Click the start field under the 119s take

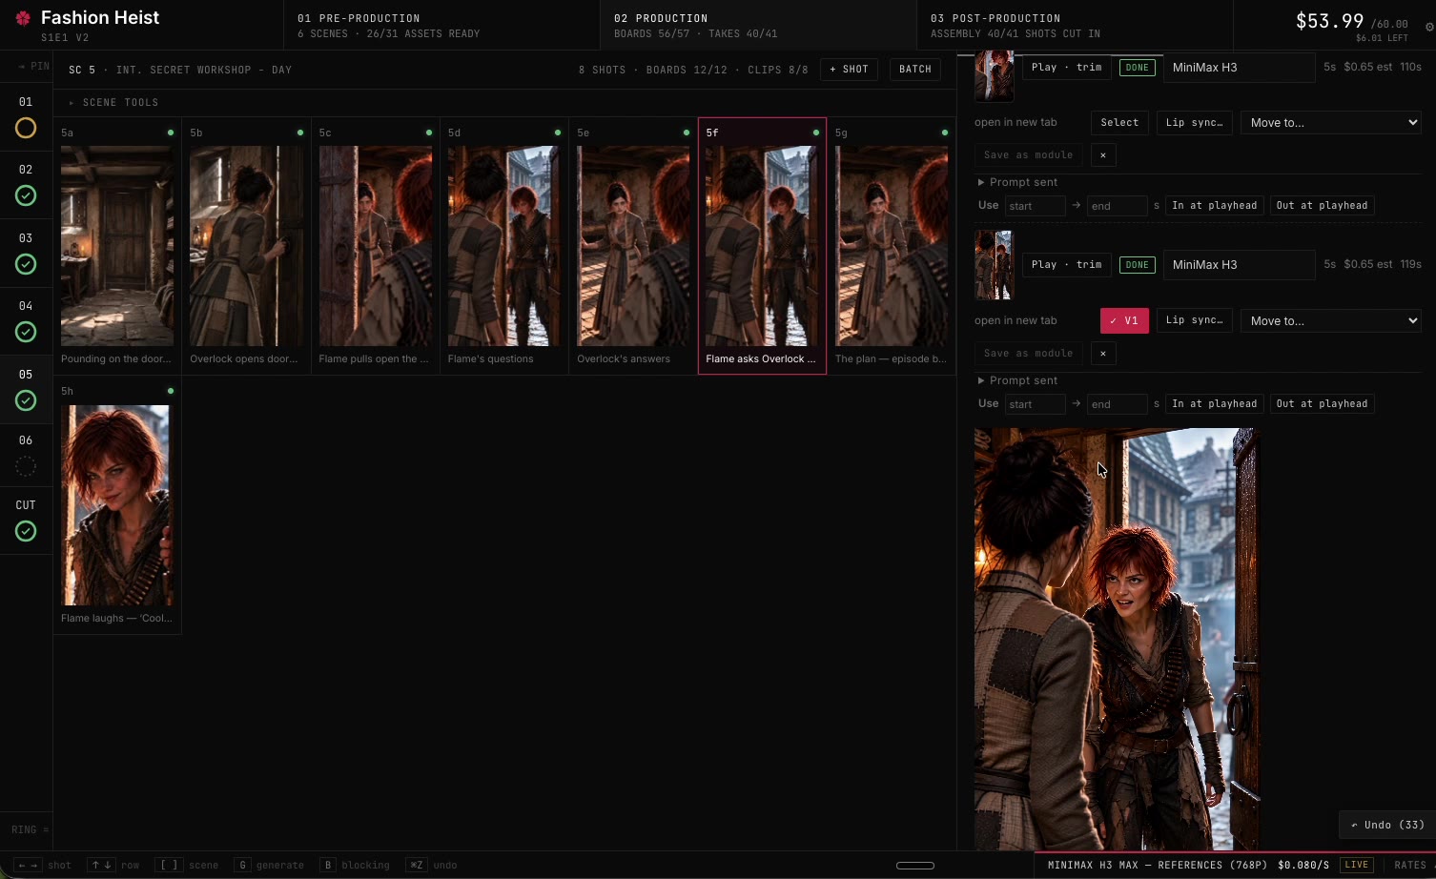point(1036,404)
